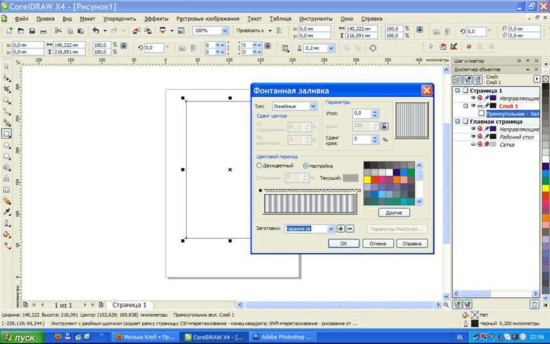The height and width of the screenshot is (344, 550).
Task: Open the zoom level 100% dropdown
Action: pos(225,31)
